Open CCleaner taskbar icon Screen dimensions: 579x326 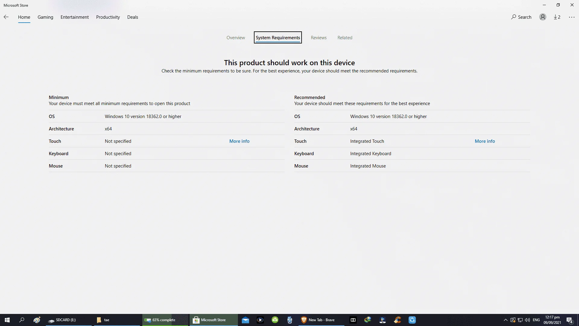click(397, 320)
